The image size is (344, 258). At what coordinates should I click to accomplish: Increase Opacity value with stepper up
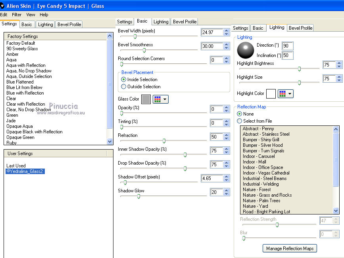(227, 107)
